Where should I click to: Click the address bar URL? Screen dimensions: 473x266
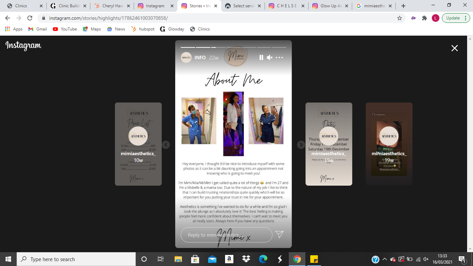[108, 18]
